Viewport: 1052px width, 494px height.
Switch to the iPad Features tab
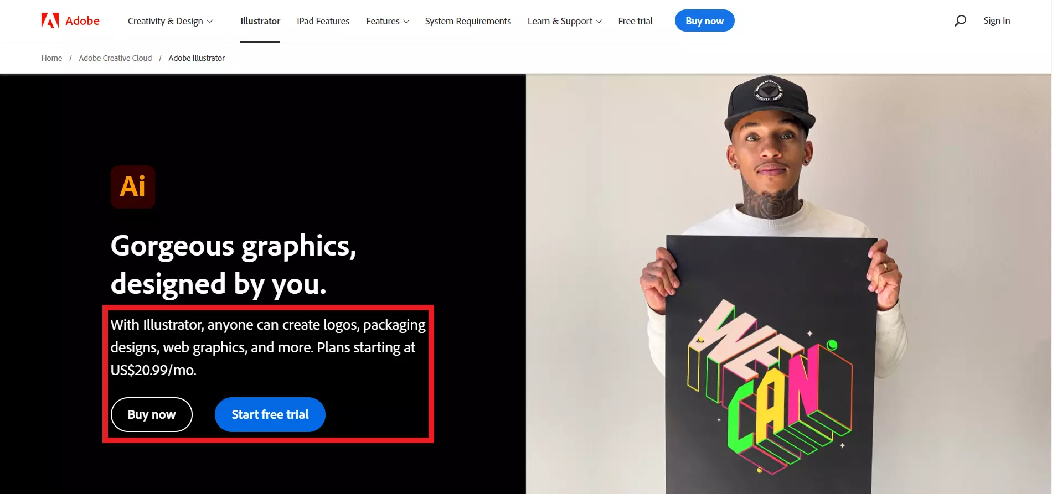(x=323, y=21)
